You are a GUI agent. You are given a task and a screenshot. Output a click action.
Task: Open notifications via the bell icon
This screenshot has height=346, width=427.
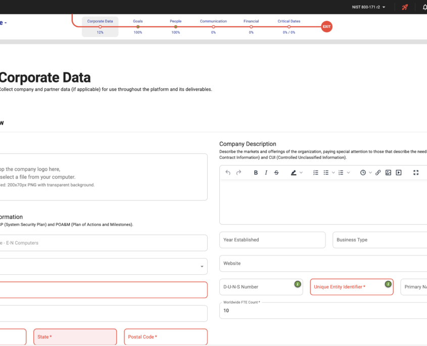[x=424, y=7]
